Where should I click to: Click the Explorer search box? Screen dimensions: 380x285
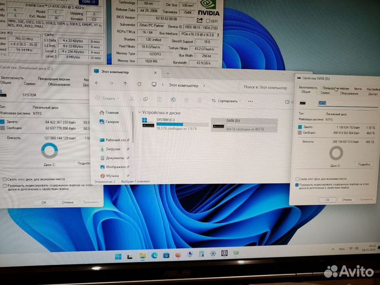(x=267, y=87)
